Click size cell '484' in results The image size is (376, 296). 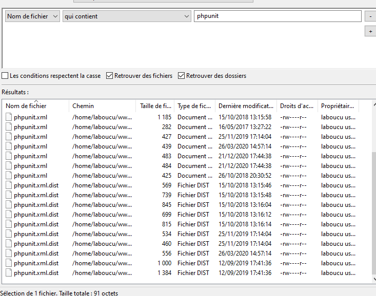[x=167, y=166]
